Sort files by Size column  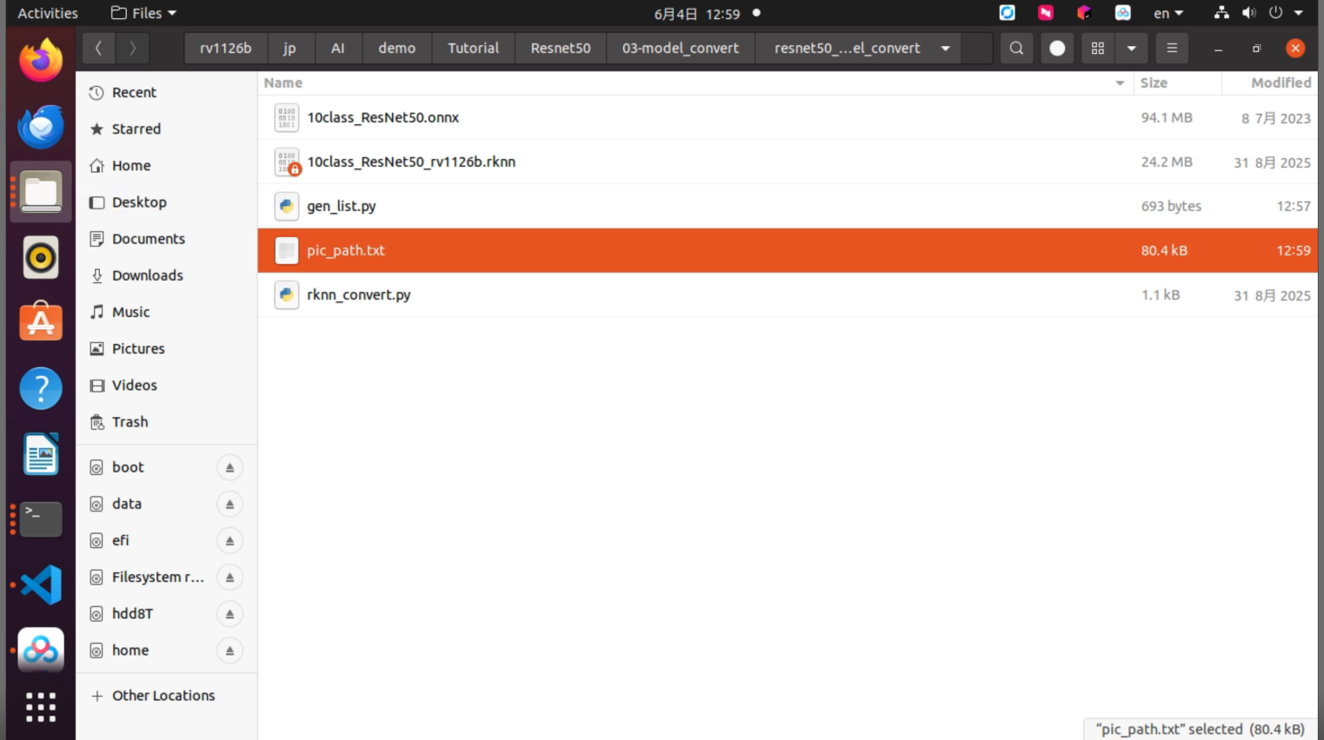(1154, 83)
